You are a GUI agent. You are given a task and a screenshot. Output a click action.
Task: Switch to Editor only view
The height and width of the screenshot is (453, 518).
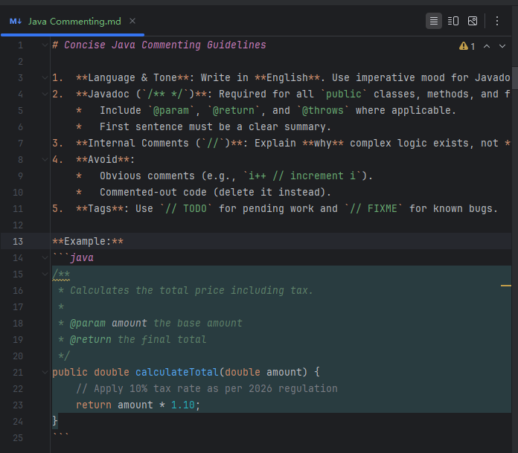(x=434, y=21)
